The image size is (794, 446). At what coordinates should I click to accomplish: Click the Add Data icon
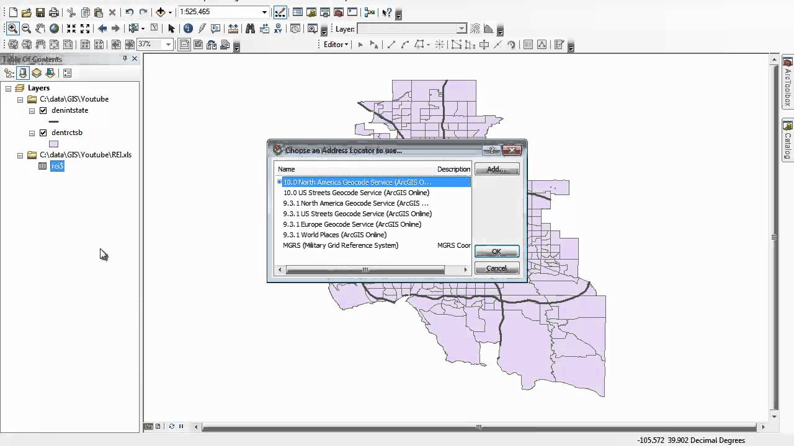161,12
